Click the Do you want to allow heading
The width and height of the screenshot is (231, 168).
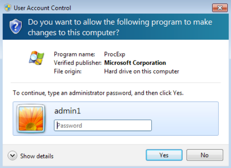click(x=120, y=27)
